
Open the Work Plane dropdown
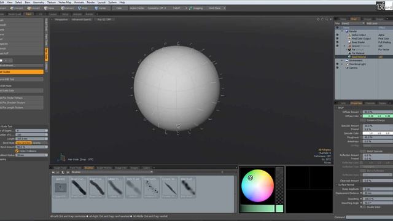(217, 8)
